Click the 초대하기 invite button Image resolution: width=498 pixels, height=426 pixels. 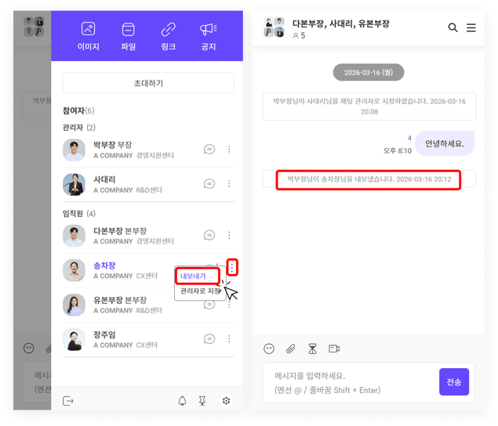[x=148, y=83]
